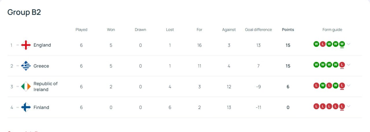Image resolution: width=370 pixels, height=132 pixels.
Task: Click Finland's most recent underlined loss badge
Action: click(342, 106)
